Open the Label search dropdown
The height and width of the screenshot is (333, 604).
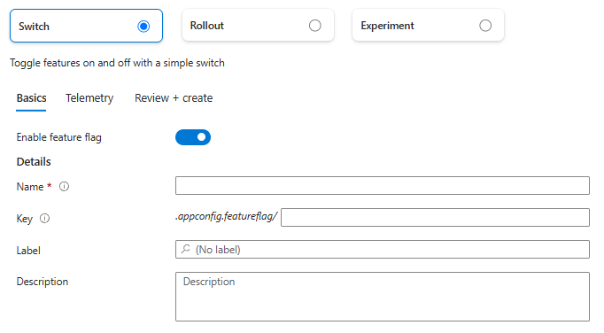[382, 250]
